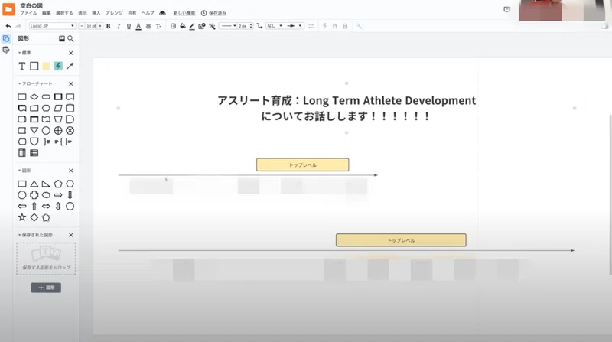Open the text alignment icon in toolbar

tap(148, 26)
